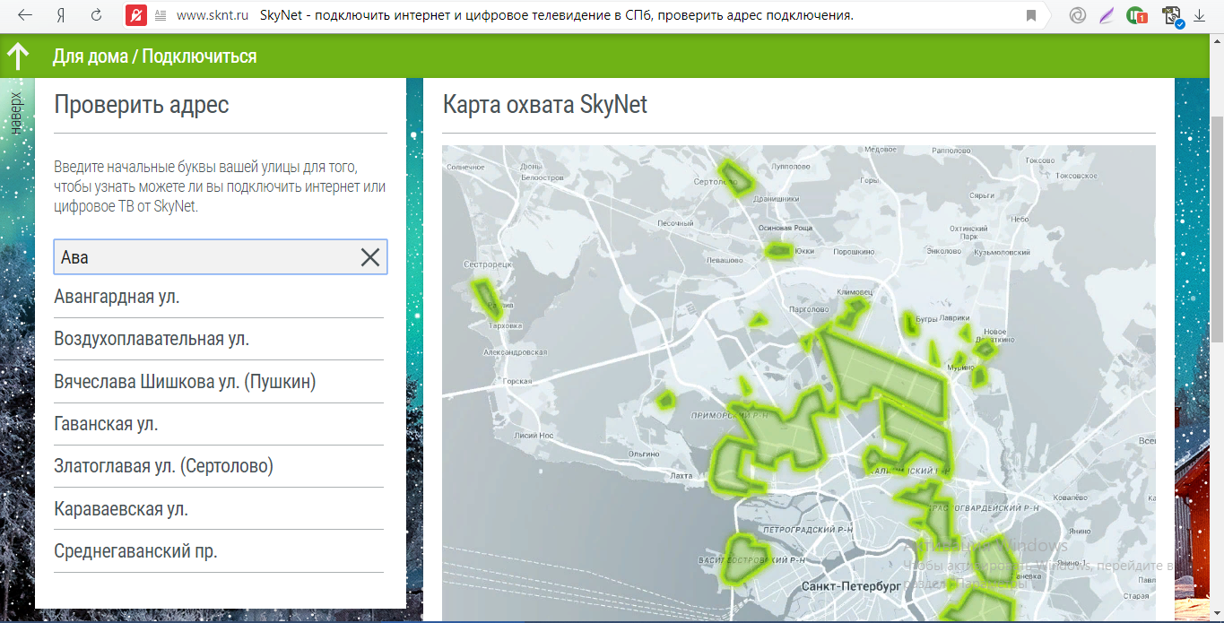Click the 'Санкт-Петербург' label on the map

click(849, 586)
